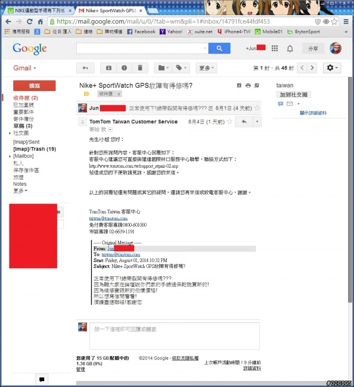Image resolution: width=354 pixels, height=387 pixels.
Task: Show recipient details dropdown beside 寄給 我
Action: [x=110, y=130]
